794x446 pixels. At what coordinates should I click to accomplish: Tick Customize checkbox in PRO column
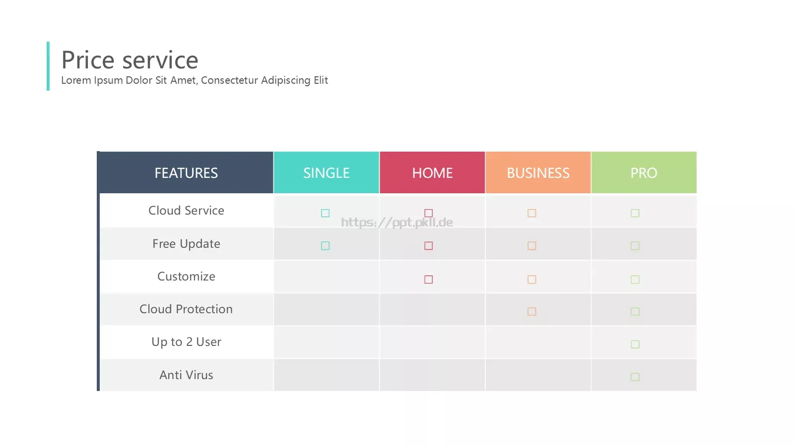tap(635, 279)
